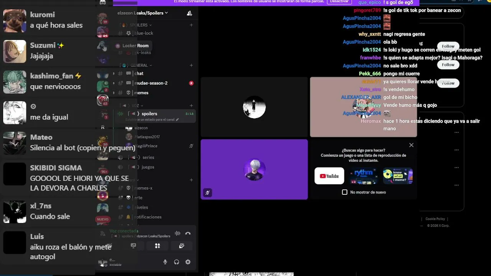Open the blue-lock channel
491x276 pixels.
click(x=155, y=33)
